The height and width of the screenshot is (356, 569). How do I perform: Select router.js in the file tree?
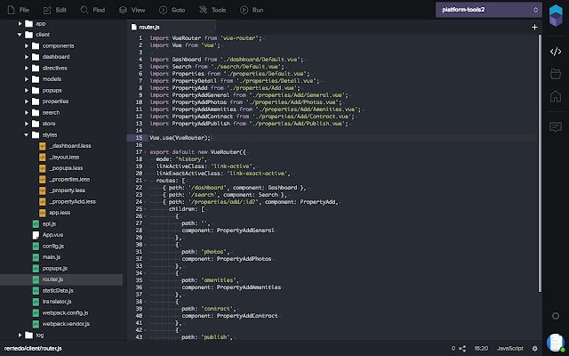click(x=61, y=279)
